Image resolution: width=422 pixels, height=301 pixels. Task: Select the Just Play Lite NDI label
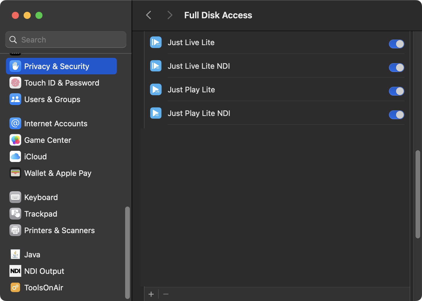[x=199, y=113]
